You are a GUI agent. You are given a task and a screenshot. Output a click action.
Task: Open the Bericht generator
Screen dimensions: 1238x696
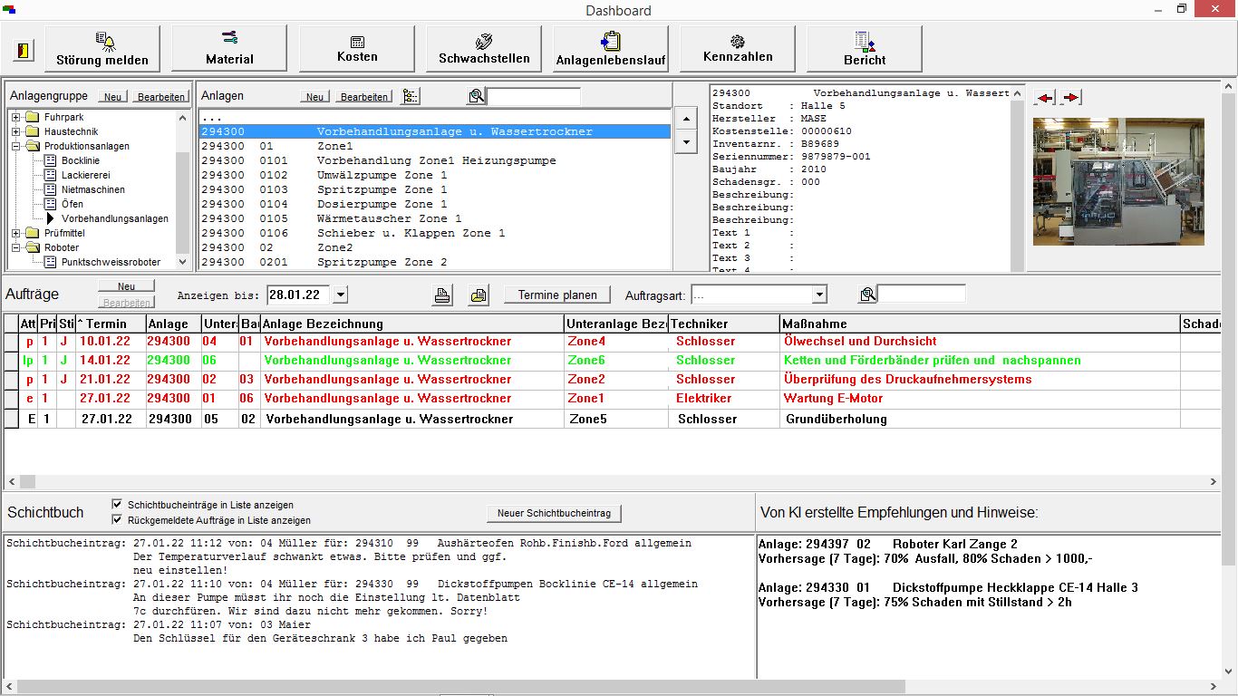tap(864, 50)
